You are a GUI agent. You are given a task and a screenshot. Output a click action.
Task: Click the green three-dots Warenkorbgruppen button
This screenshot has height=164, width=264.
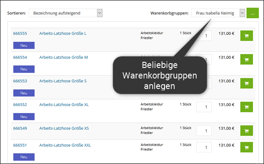coord(253,13)
